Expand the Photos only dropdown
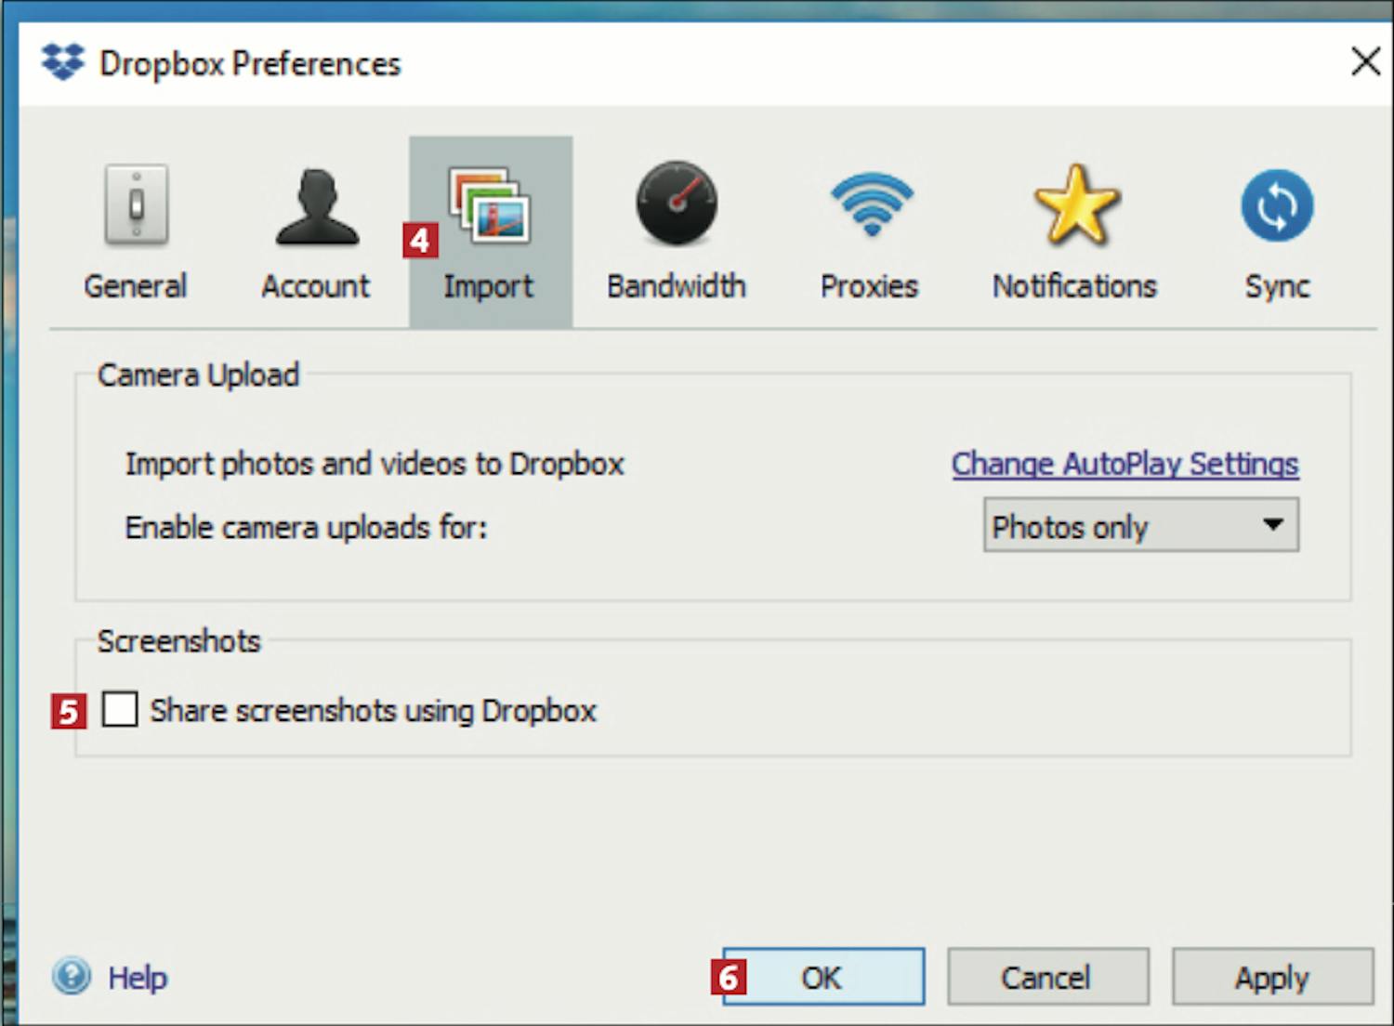 (1141, 526)
